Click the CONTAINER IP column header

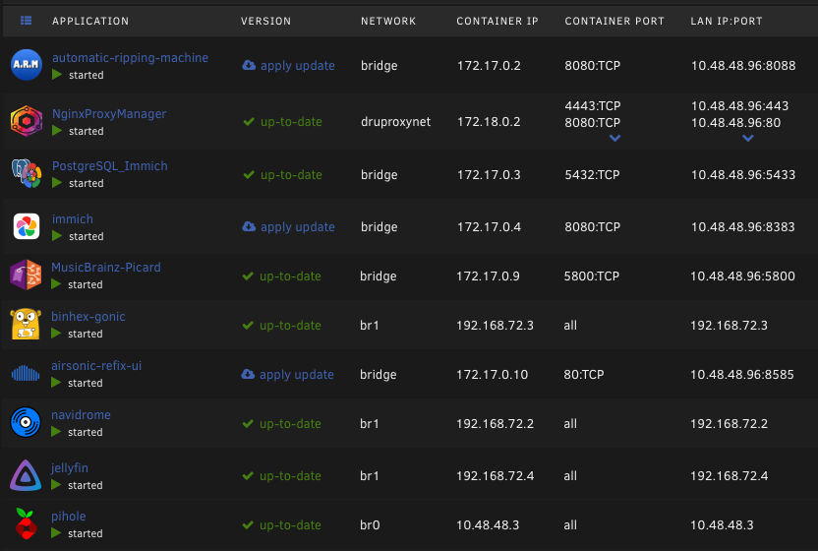tap(497, 21)
